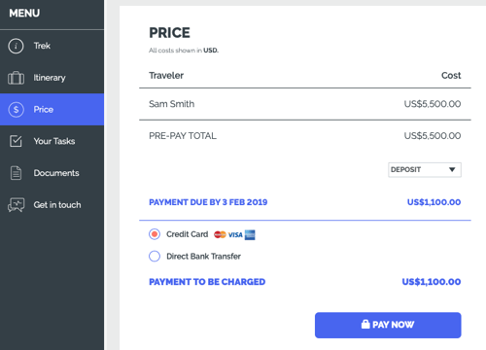This screenshot has height=350, width=486.
Task: Click the Deposit dropdown arrow
Action: click(452, 169)
